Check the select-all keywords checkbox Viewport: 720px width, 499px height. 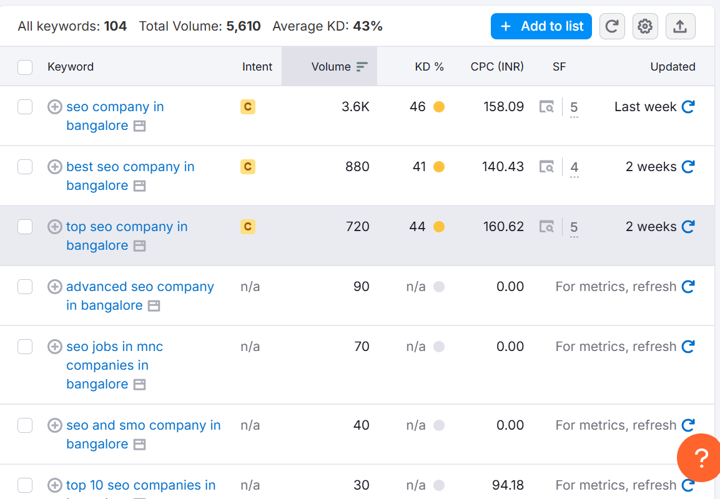pyautogui.click(x=25, y=66)
